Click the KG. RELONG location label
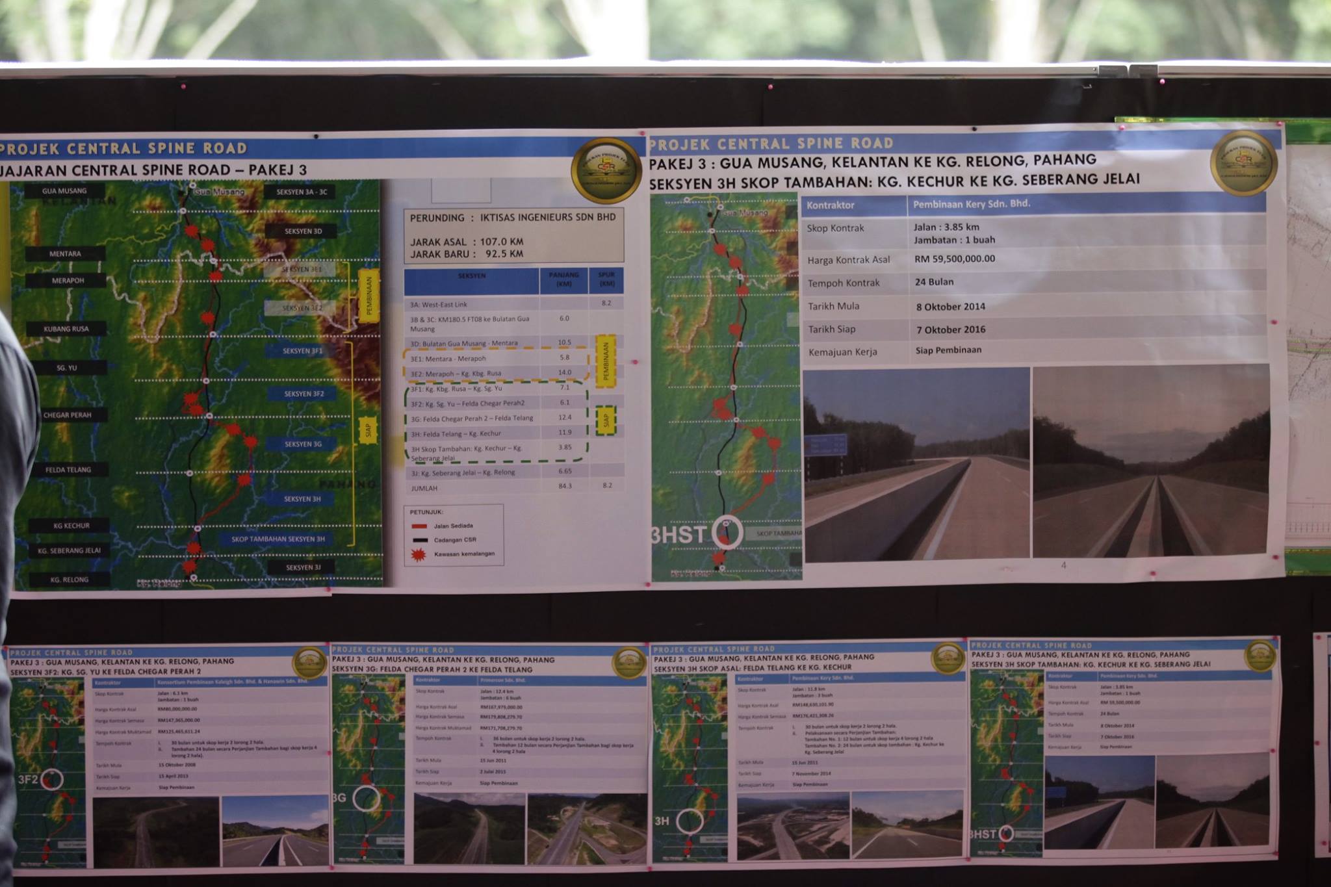 pyautogui.click(x=70, y=580)
